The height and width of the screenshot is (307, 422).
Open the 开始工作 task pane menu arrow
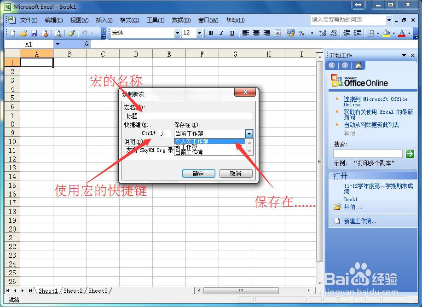point(404,55)
